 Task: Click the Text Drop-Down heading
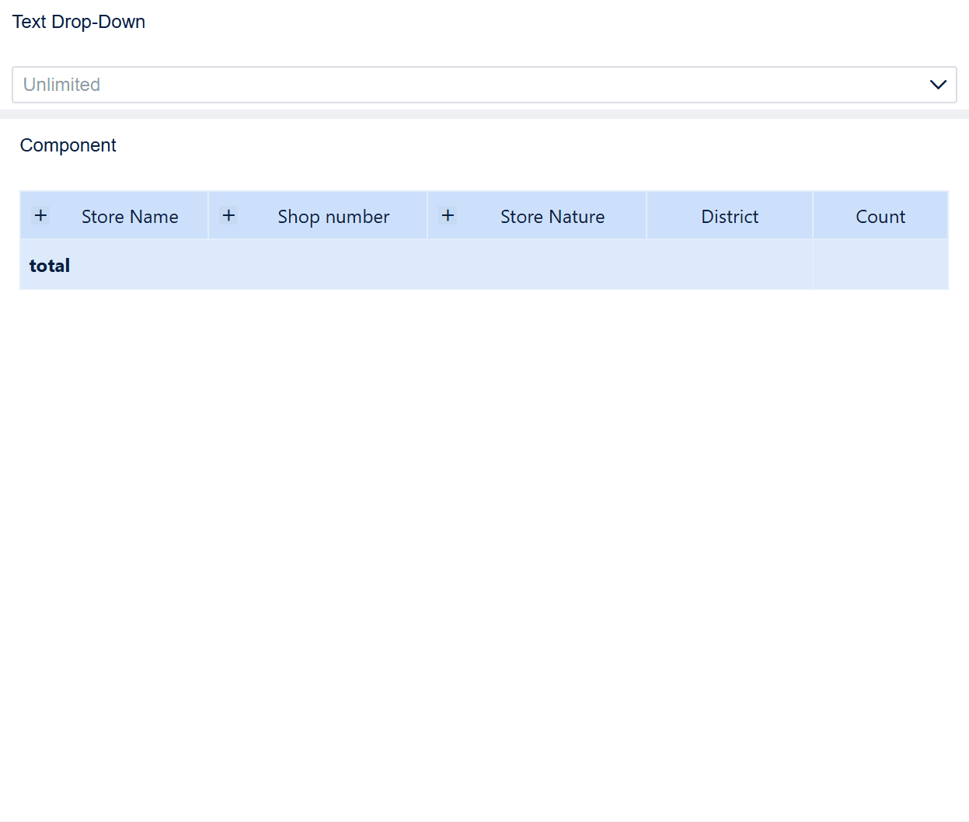click(78, 22)
